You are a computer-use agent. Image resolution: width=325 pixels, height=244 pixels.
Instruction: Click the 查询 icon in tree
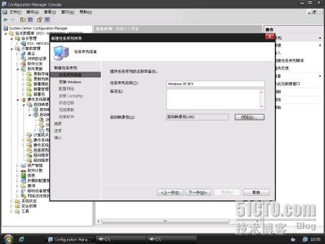pos(23,186)
